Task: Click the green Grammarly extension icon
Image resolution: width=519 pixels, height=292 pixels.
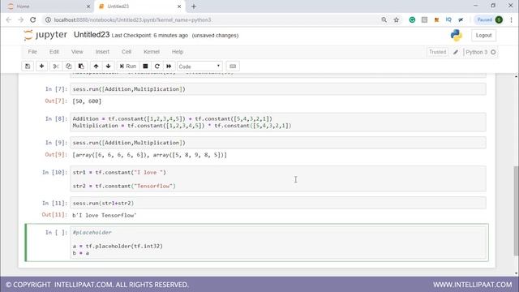Action: [x=412, y=19]
